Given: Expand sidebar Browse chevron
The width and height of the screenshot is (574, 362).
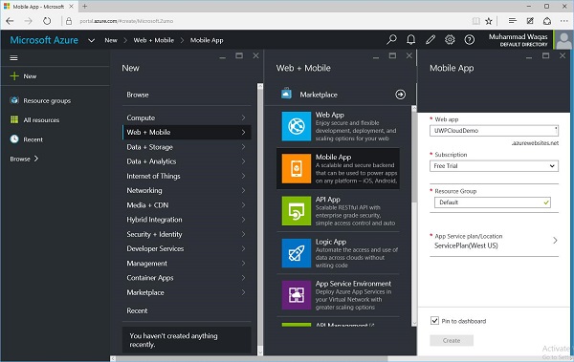Looking at the screenshot, I should (x=36, y=159).
